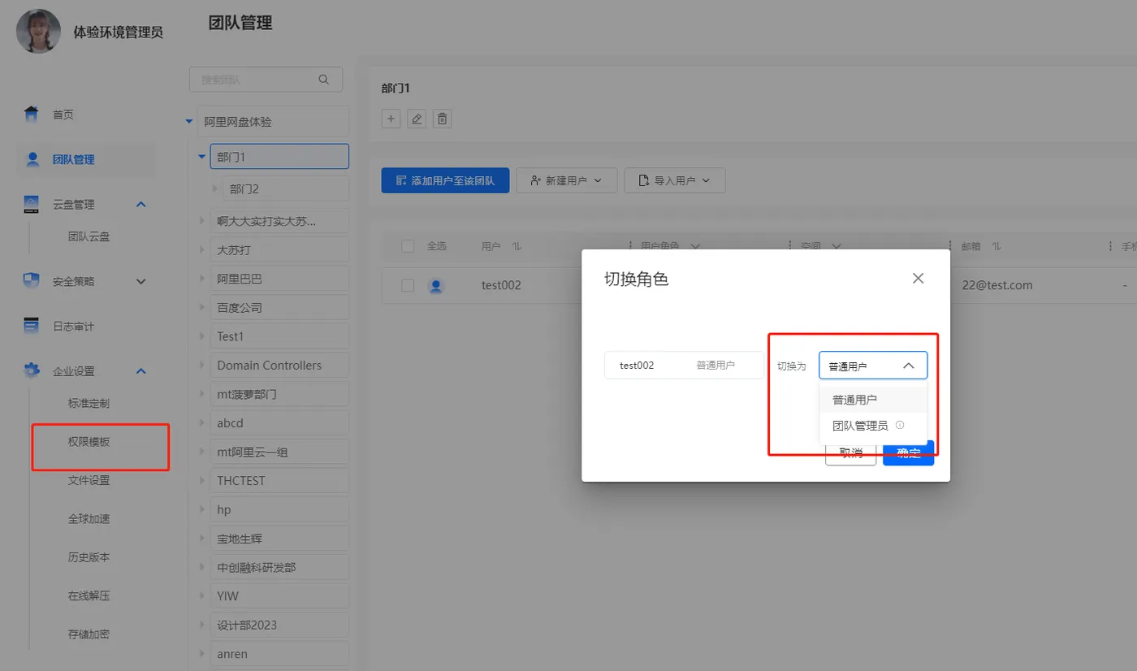Collapse the 阿里网盘体验 tree node arrow

(189, 122)
